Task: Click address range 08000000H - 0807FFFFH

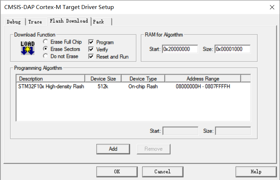Action: pos(203,87)
